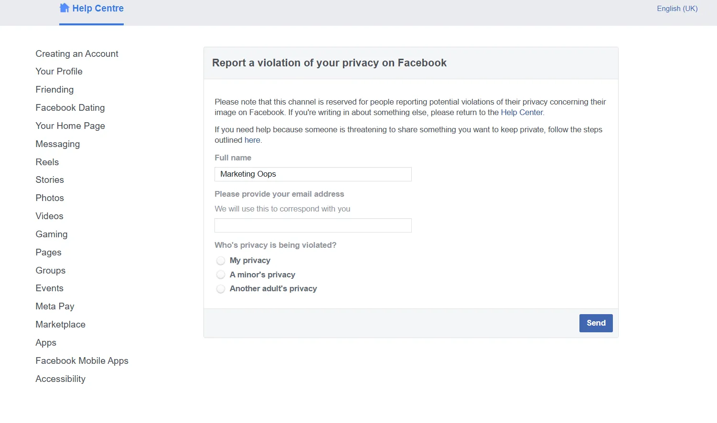
Task: Select Apps in the sidebar
Action: [46, 343]
